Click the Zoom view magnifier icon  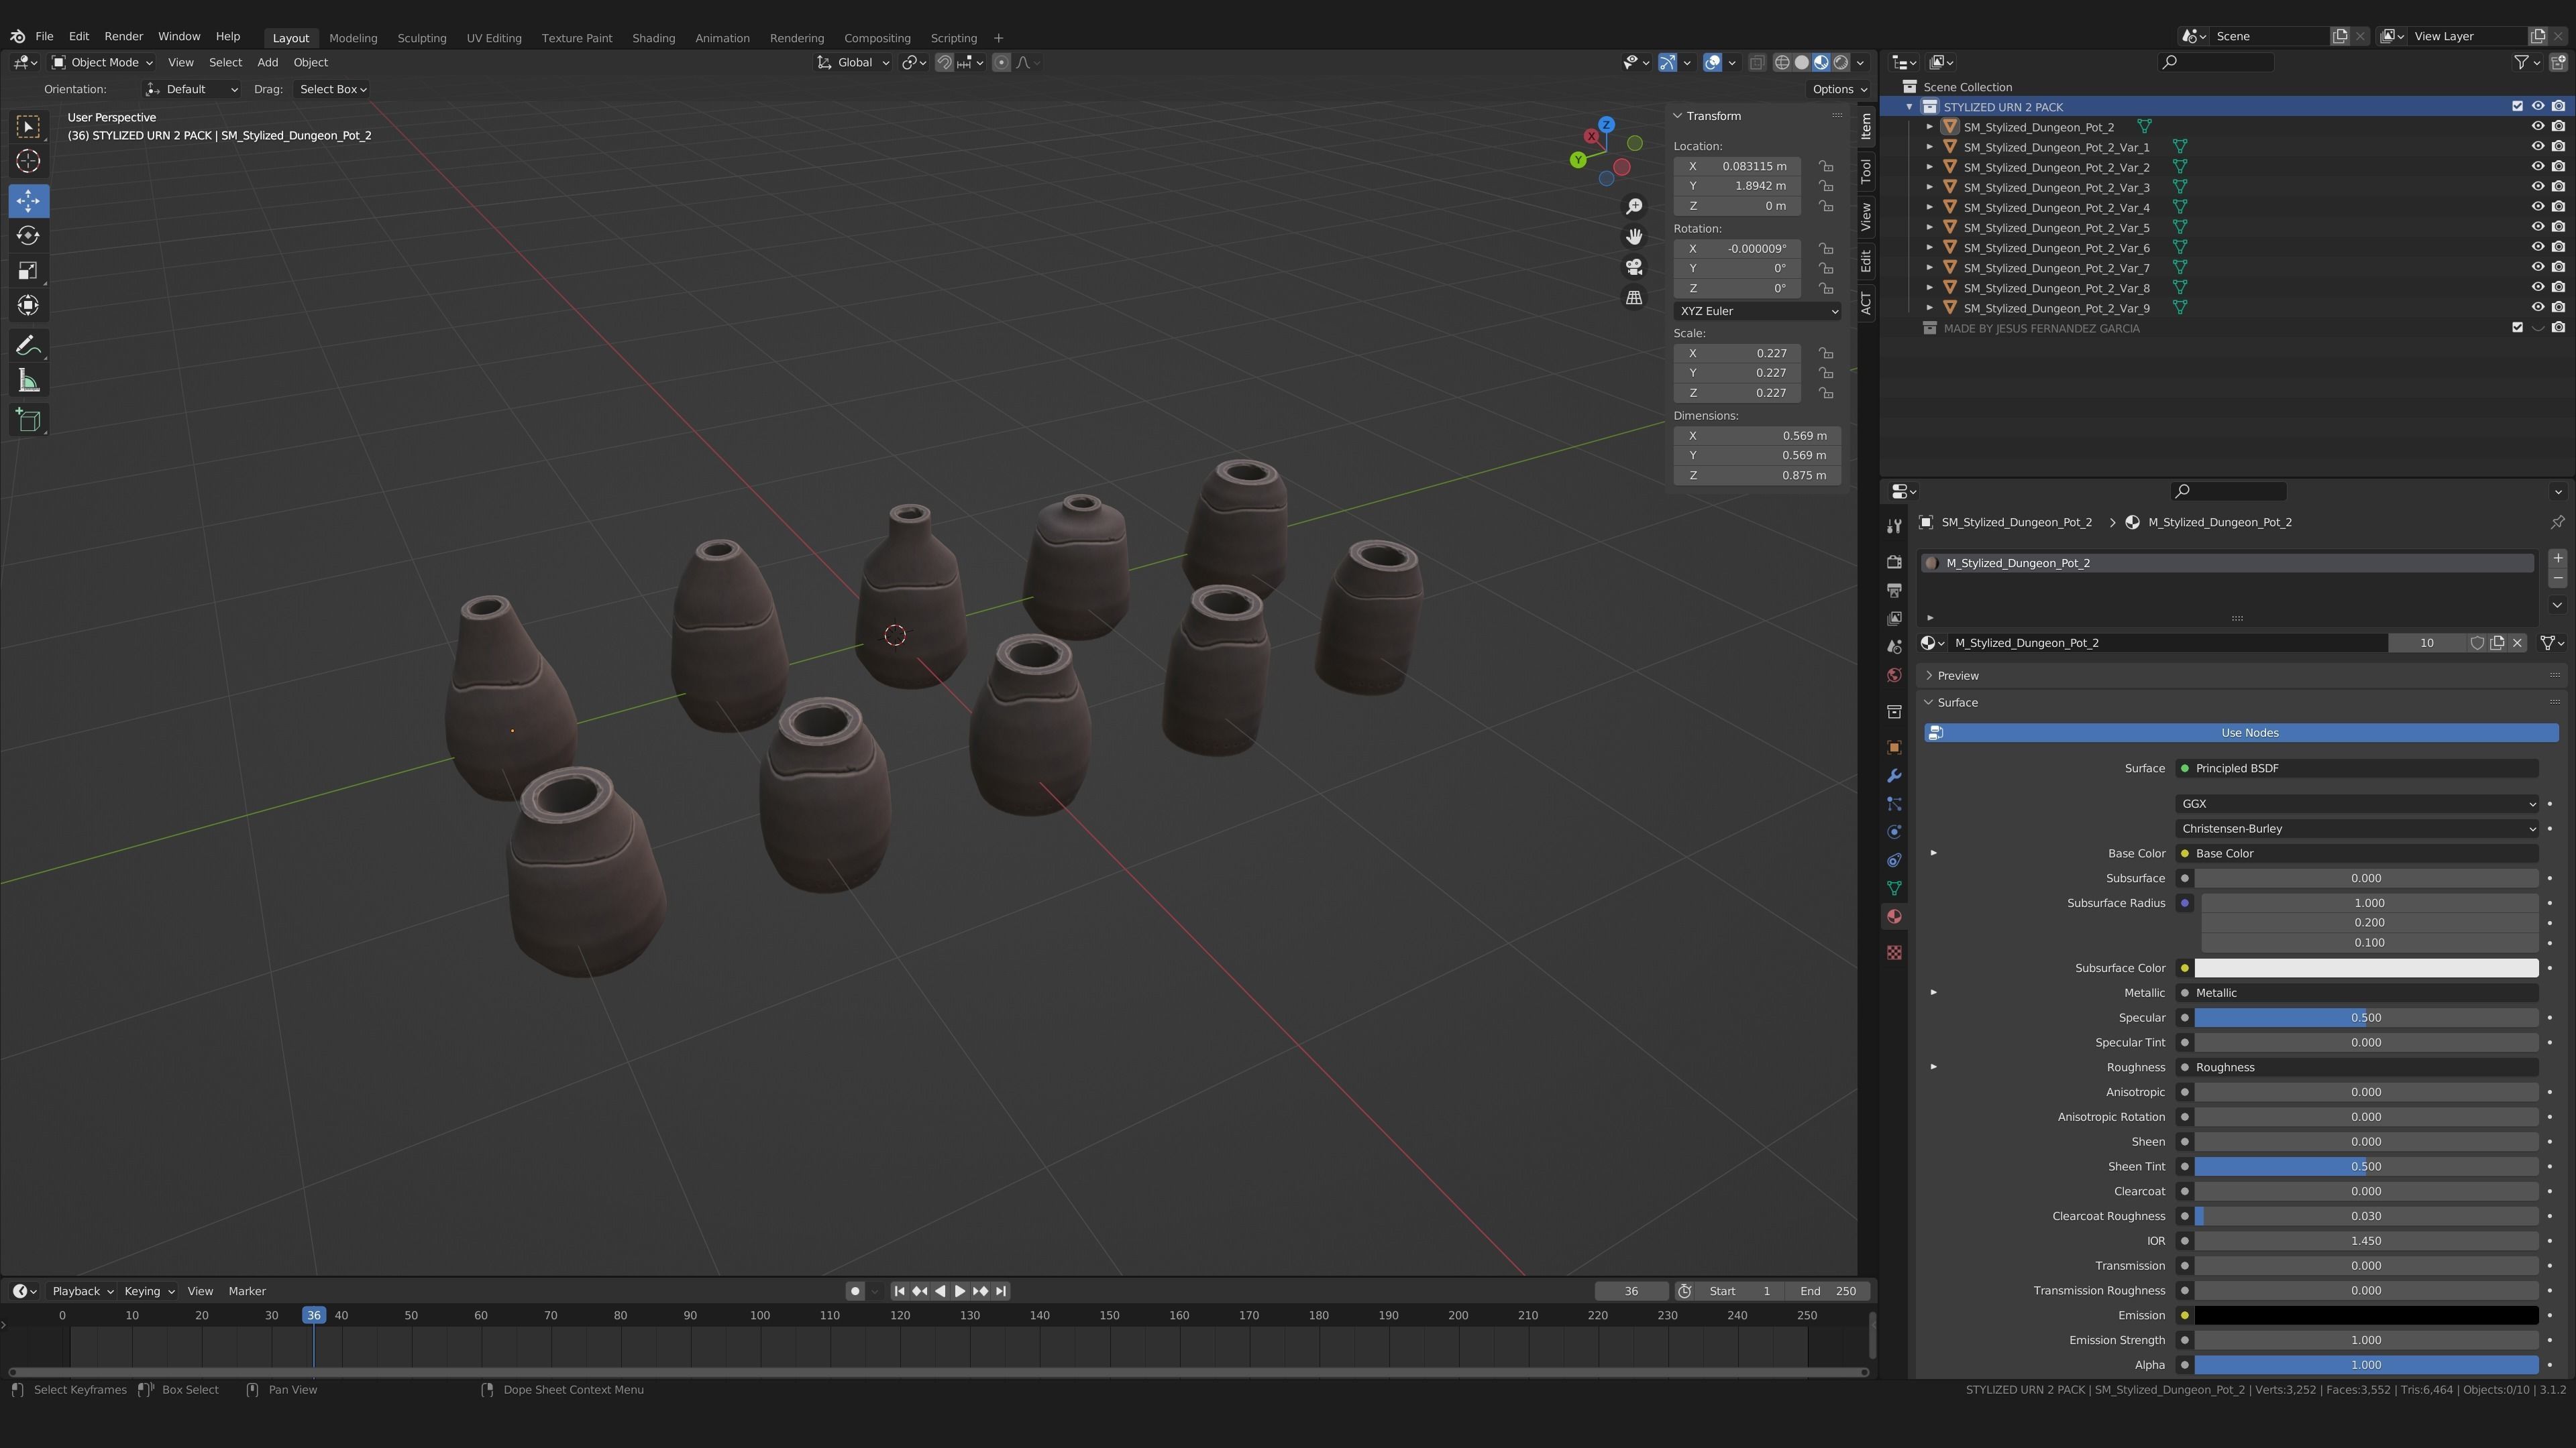(x=1634, y=206)
